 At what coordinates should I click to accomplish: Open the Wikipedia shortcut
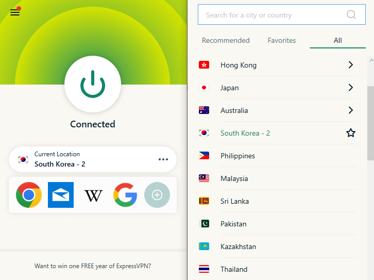(x=93, y=195)
